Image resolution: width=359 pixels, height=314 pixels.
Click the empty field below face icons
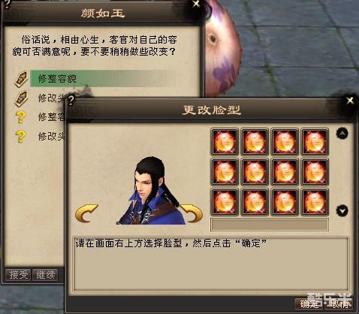point(270,225)
